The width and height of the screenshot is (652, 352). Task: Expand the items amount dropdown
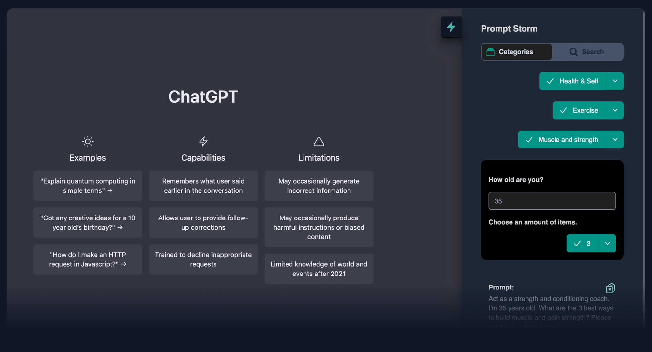(x=607, y=243)
